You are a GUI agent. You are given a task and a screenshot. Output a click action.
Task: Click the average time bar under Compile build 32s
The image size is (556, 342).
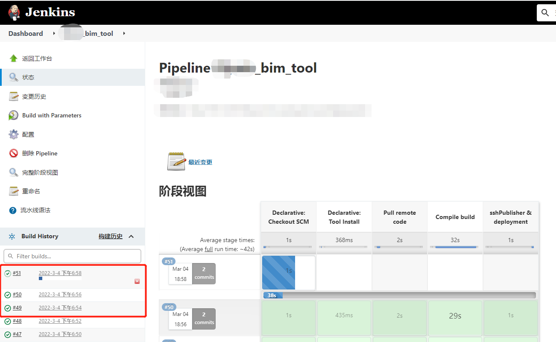point(455,247)
